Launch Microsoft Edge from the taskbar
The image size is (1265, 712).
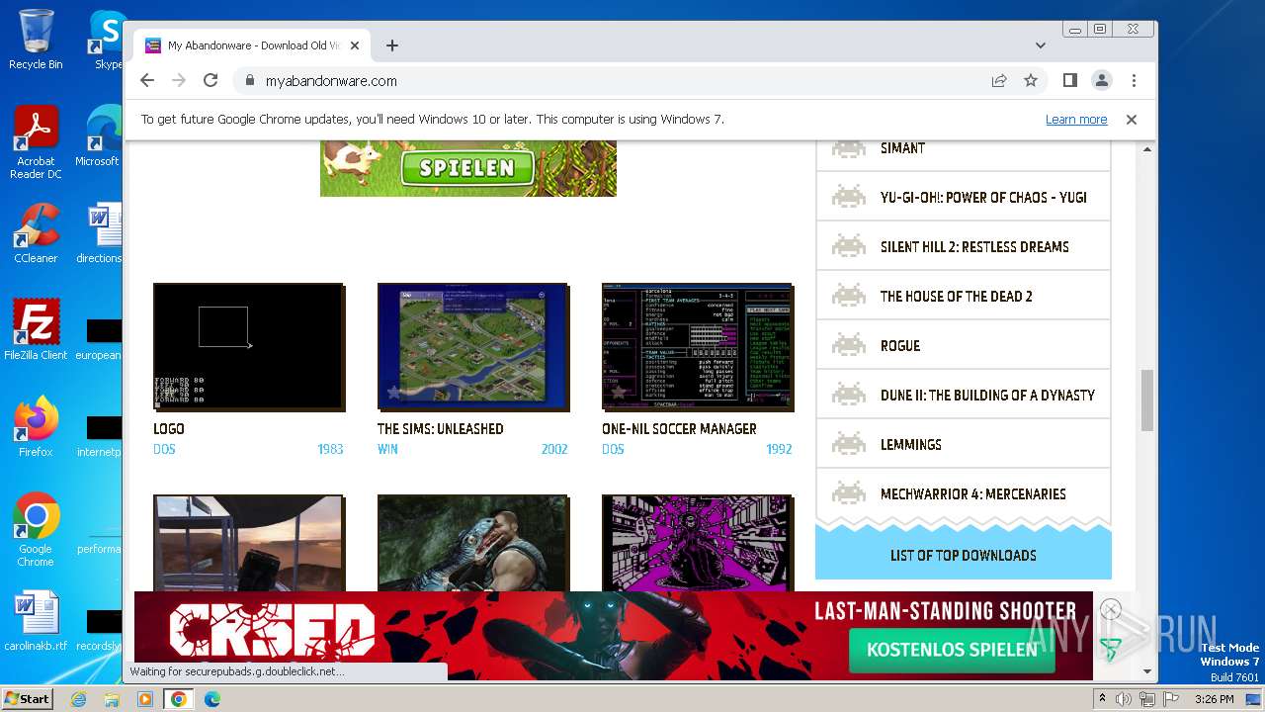212,699
